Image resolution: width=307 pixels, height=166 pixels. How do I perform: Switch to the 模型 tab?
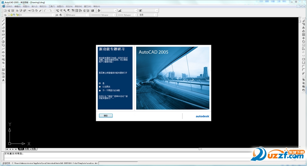21,149
